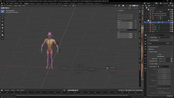The width and height of the screenshot is (174, 98).
Task: Click the overlays icon in viewport header
Action: click(x=123, y=5)
